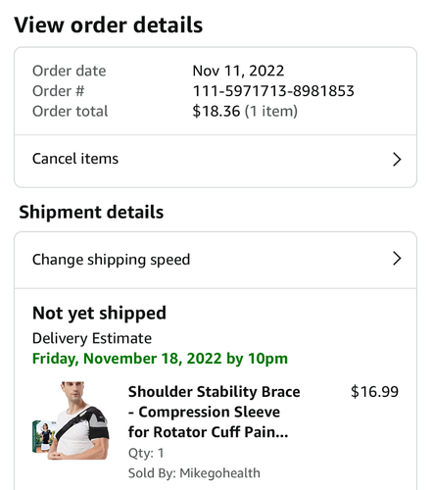
Task: Tap the Sold By Mikegohealth seller text
Action: (x=194, y=473)
